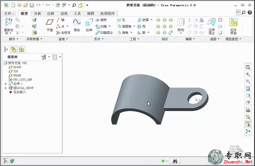Switch to the 工具 tab
Image resolution: width=255 pixels, height=166 pixels.
77,13
